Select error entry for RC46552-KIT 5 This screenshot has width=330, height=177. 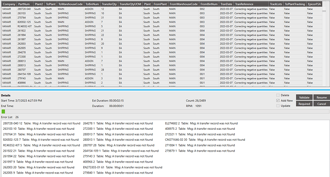[x=42, y=146]
